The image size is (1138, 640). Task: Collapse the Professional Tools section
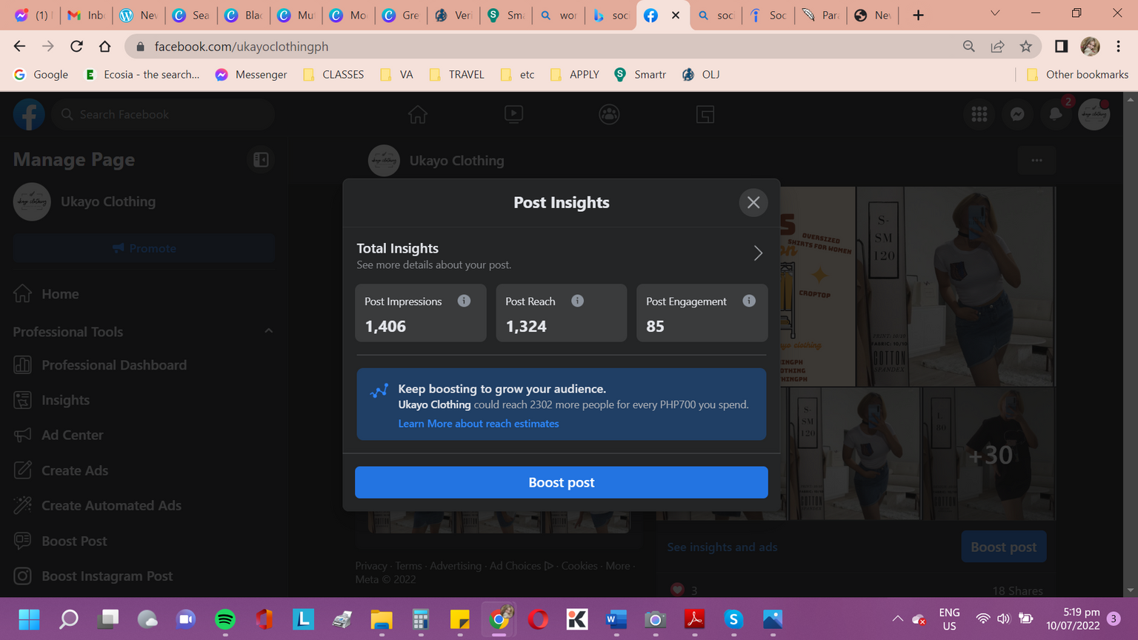pos(268,331)
